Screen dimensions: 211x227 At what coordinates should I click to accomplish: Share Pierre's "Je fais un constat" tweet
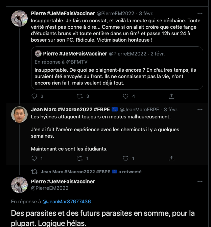point(171,96)
